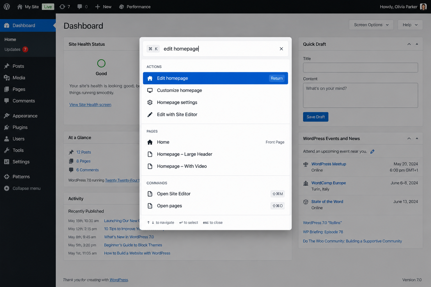Open the 12 Posts link
This screenshot has width=431, height=287.
(x=84, y=152)
